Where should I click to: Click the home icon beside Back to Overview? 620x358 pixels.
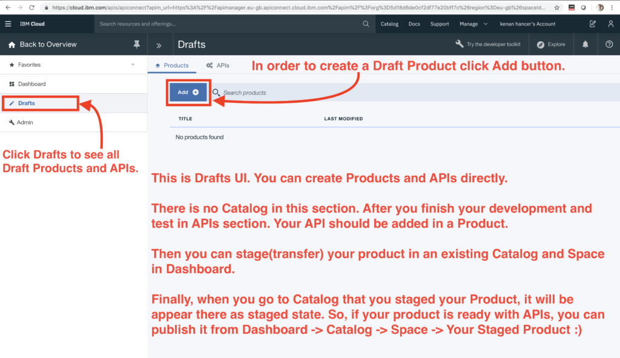click(12, 45)
